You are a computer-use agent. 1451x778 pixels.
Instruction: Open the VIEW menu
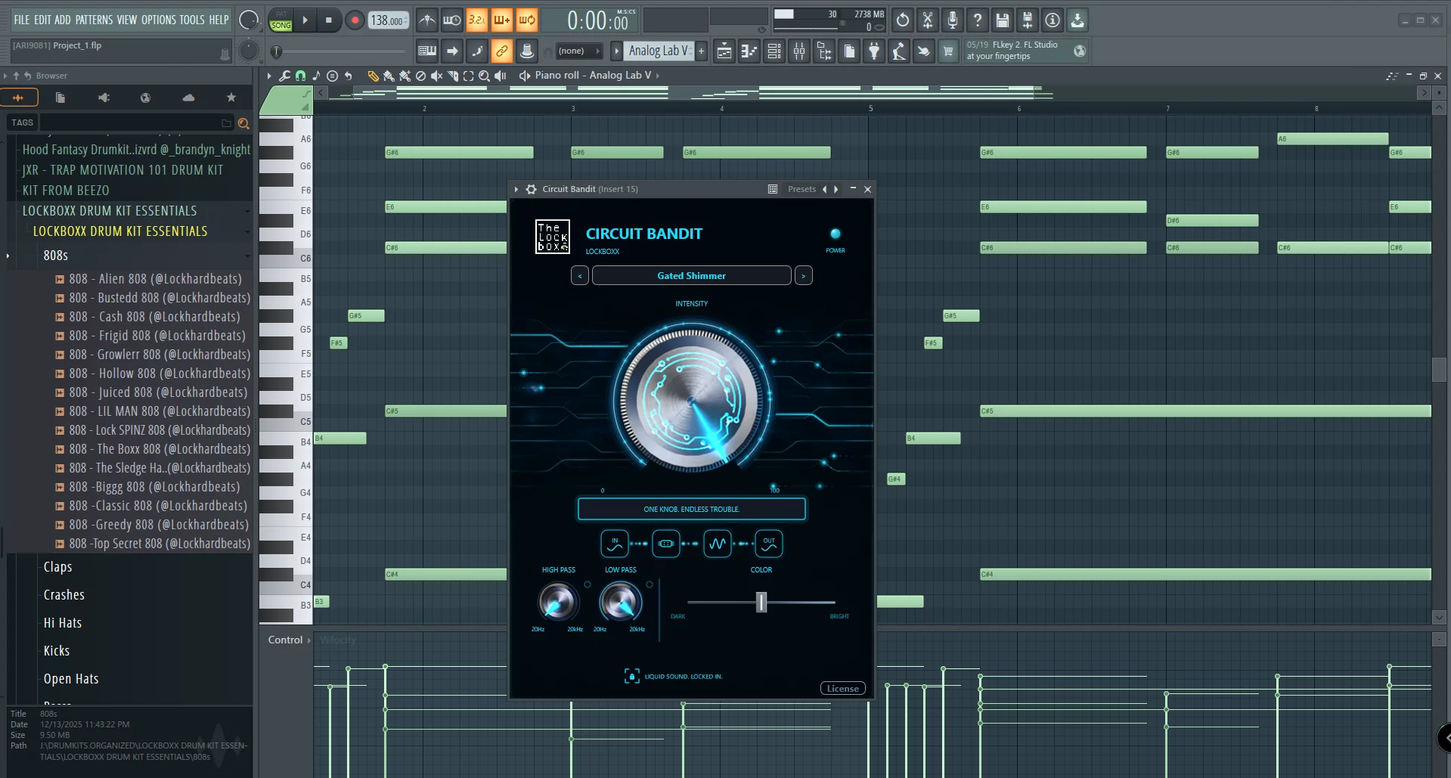(x=127, y=20)
